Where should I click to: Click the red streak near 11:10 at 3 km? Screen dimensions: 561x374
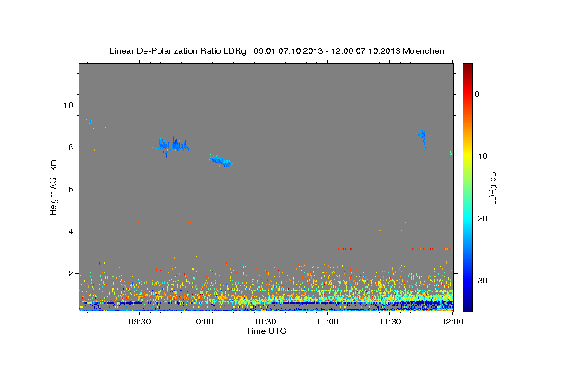click(x=344, y=249)
